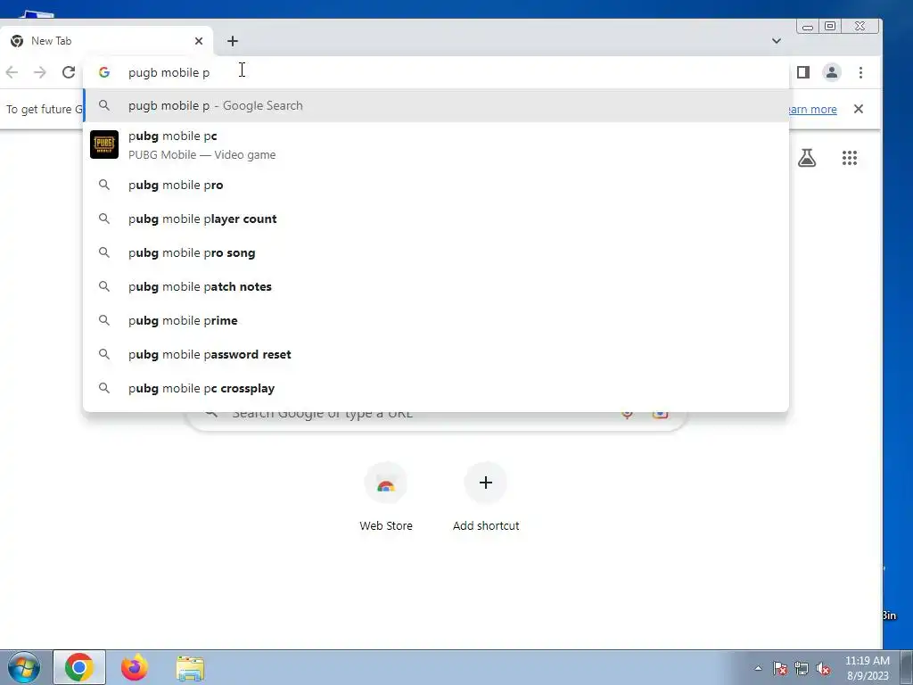This screenshot has width=913, height=685.
Task: Click the muted volume tray icon
Action: [x=823, y=668]
